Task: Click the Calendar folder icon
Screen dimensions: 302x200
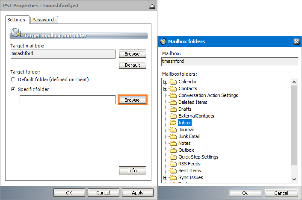Action: coord(173,82)
